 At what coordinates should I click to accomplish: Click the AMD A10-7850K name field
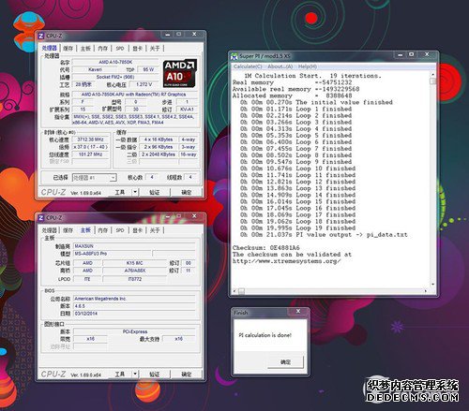(x=115, y=62)
